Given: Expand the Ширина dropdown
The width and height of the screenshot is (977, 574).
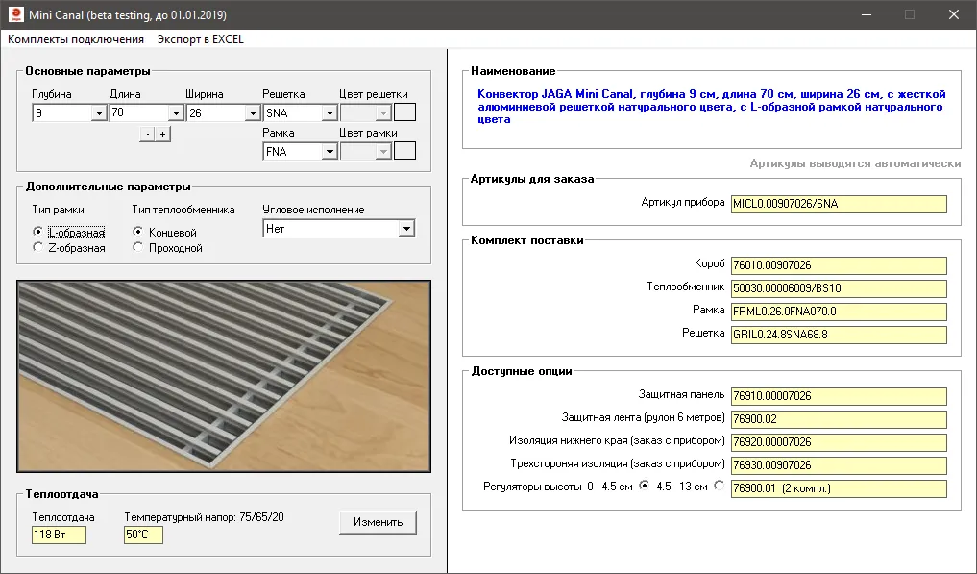Looking at the screenshot, I should pyautogui.click(x=253, y=112).
